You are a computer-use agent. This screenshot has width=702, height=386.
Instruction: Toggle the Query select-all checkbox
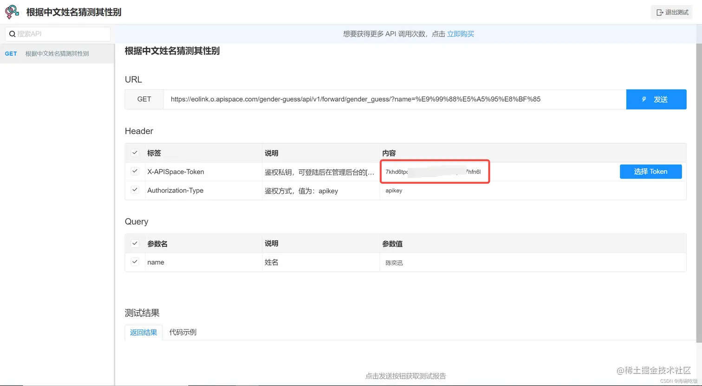point(135,243)
